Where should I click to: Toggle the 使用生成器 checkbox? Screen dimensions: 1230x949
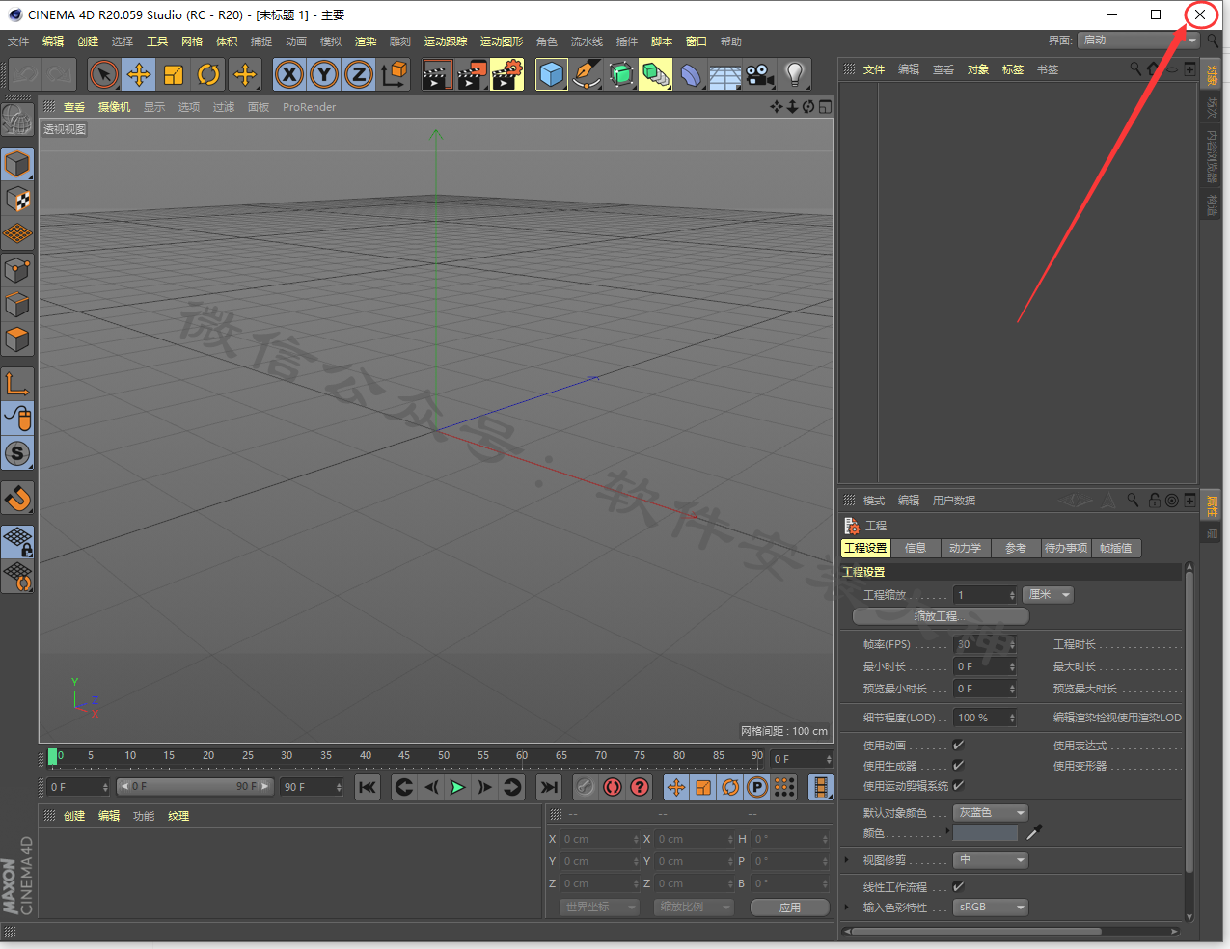[x=958, y=766]
